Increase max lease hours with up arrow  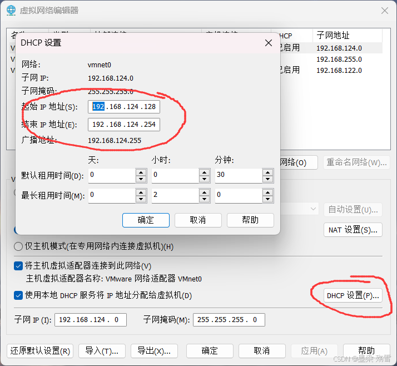click(x=204, y=192)
